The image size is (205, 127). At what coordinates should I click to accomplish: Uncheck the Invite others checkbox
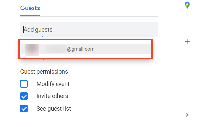point(24,96)
